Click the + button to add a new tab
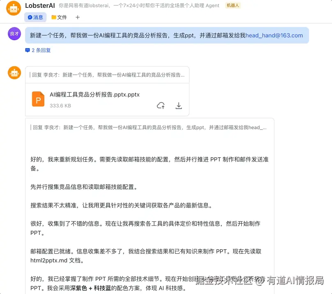Viewport: 332px width, 294px height. pos(77,17)
